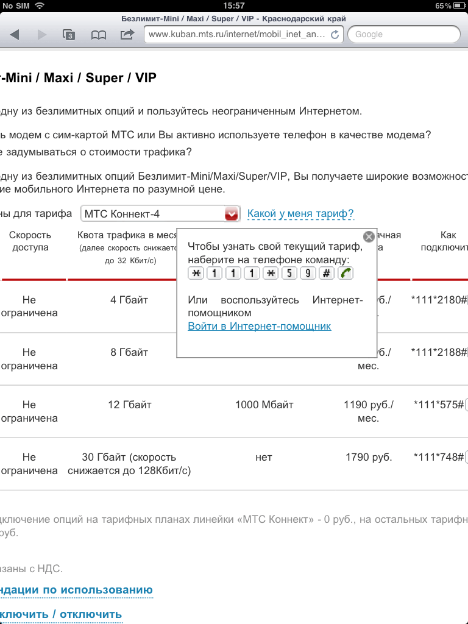Click the Квота трафика column header
The height and width of the screenshot is (624, 468).
[127, 247]
